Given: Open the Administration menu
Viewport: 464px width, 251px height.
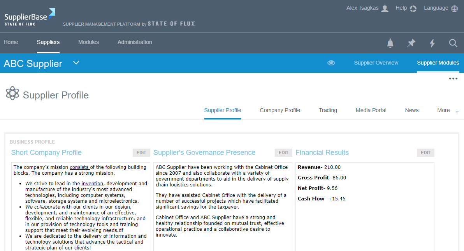Looking at the screenshot, I should click(x=135, y=42).
